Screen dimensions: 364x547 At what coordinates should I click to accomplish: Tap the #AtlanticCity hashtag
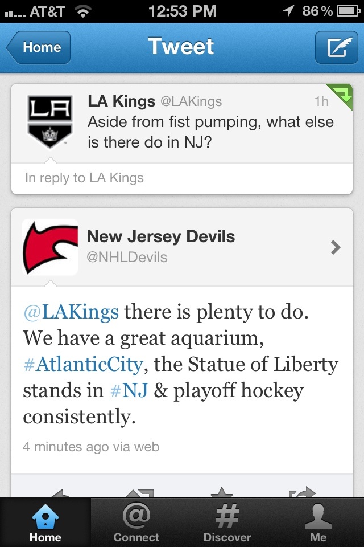83,364
